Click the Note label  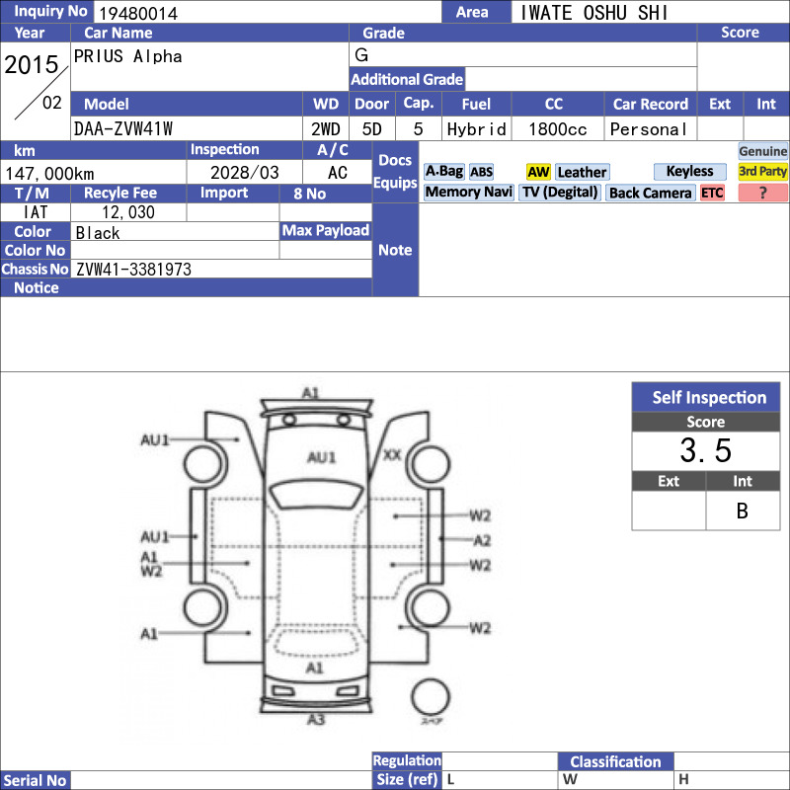pos(395,250)
